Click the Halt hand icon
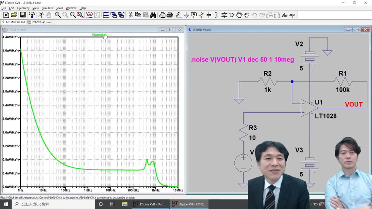Screen dimensions: 372x209 click(x=49, y=15)
